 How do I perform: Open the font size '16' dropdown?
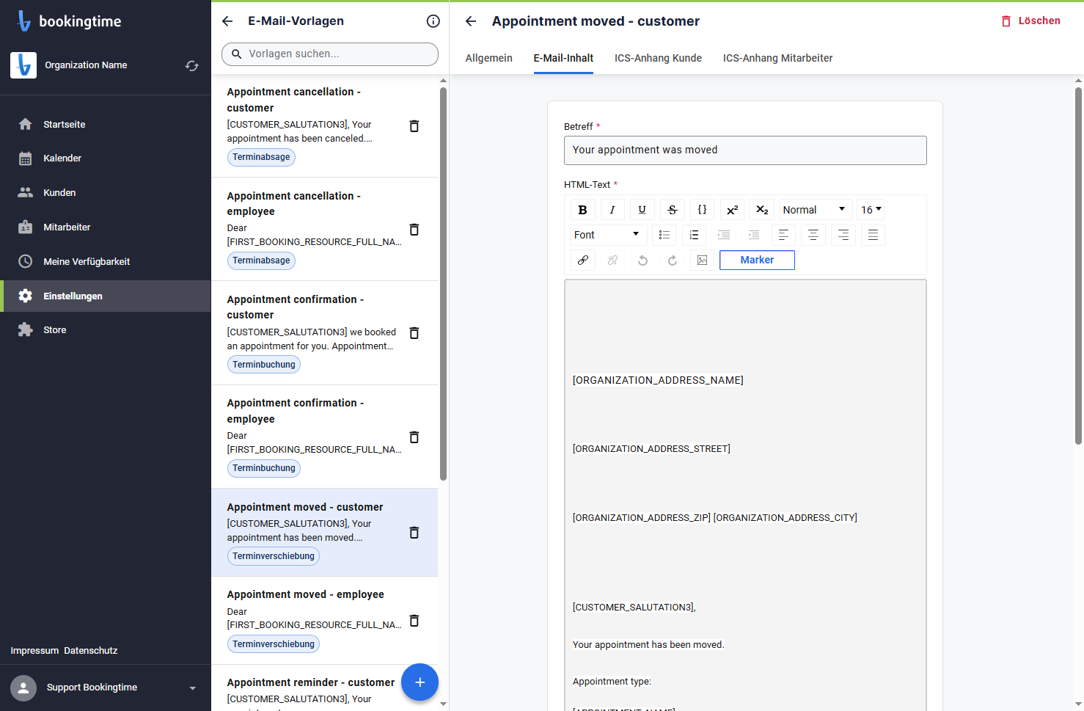pyautogui.click(x=871, y=210)
